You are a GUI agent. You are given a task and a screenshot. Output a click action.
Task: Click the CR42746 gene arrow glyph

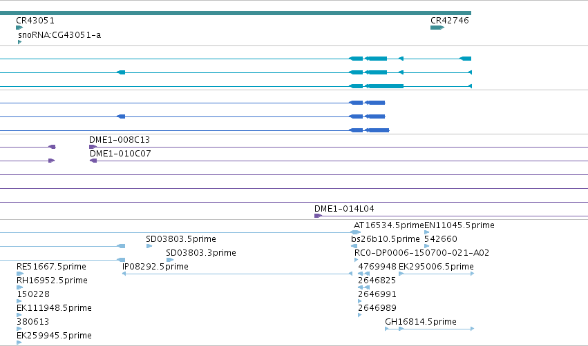point(437,28)
